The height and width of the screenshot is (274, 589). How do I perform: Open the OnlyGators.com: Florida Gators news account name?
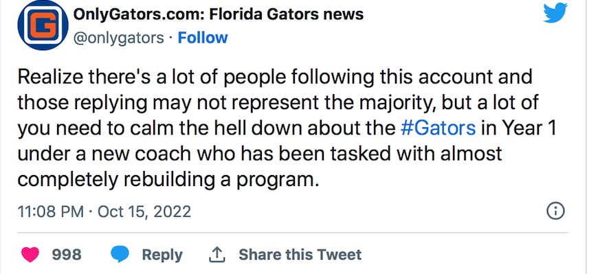pyautogui.click(x=219, y=14)
